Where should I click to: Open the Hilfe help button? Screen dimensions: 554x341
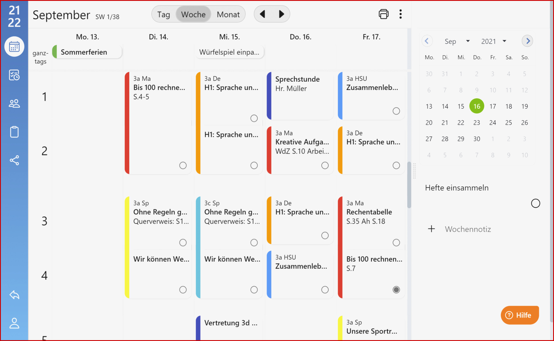click(x=520, y=315)
